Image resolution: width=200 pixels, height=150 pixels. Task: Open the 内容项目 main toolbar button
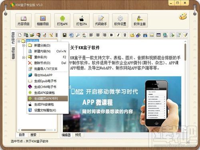coord(24,20)
